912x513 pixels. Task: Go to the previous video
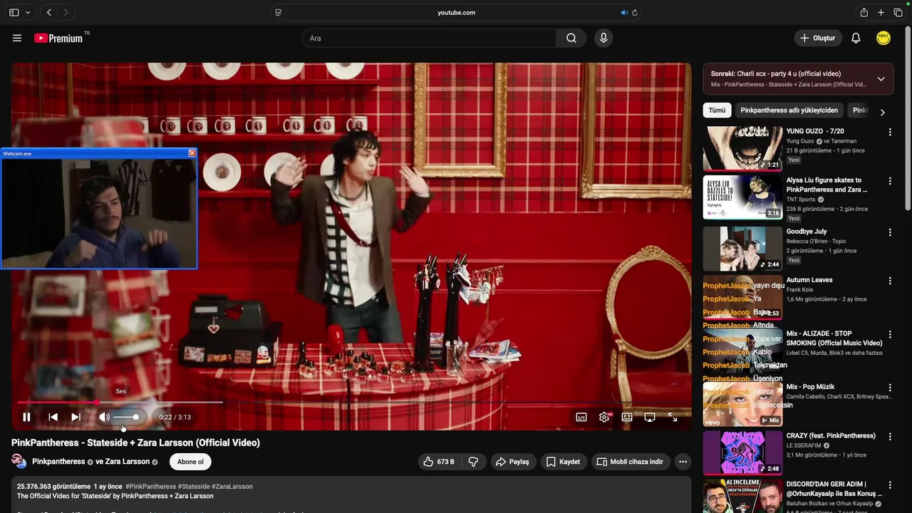[53, 417]
